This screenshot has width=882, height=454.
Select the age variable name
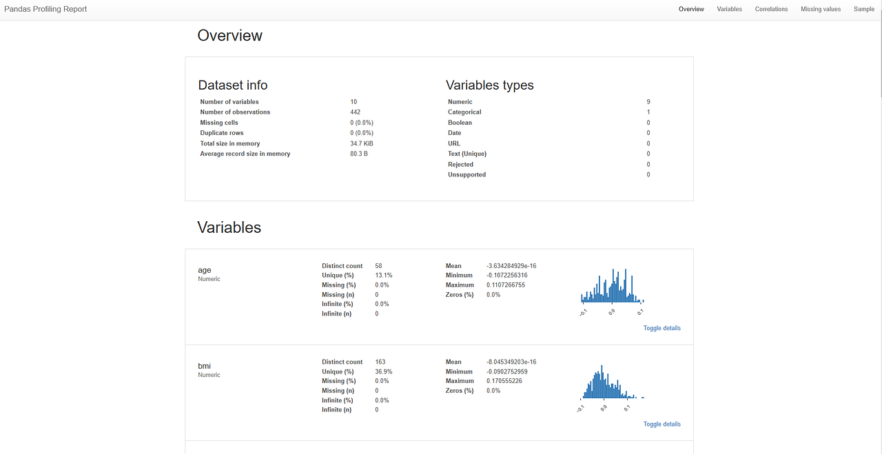pos(205,270)
